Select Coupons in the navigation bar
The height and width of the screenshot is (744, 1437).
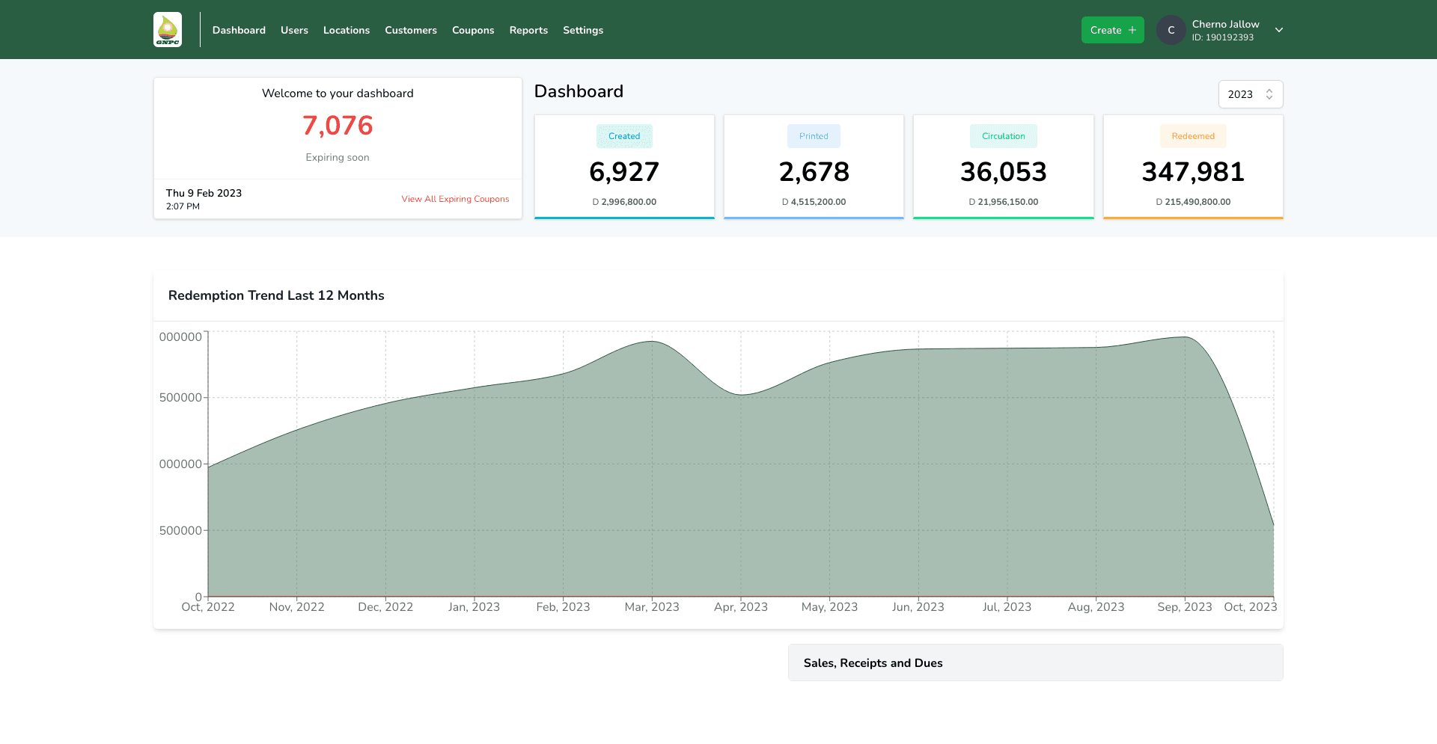coord(473,30)
